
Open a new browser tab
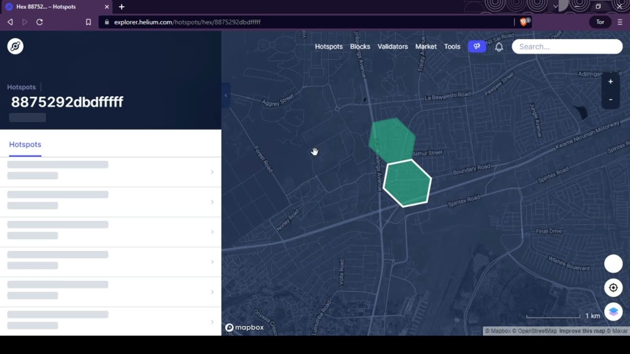coord(122,7)
